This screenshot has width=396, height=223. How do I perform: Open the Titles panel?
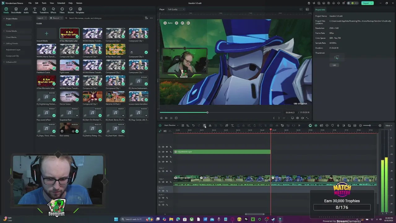tap(35, 11)
